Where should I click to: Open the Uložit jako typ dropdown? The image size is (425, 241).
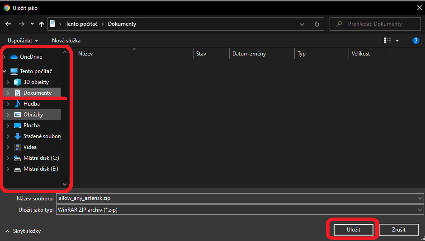[420, 210]
